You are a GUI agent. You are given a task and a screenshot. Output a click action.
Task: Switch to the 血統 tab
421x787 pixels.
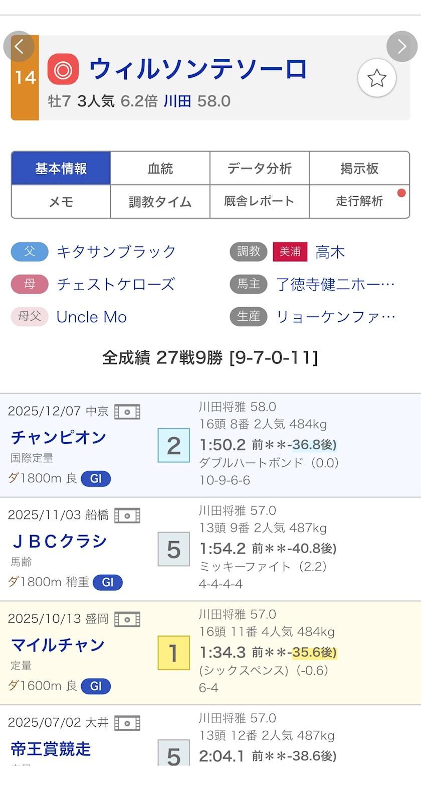pos(160,169)
